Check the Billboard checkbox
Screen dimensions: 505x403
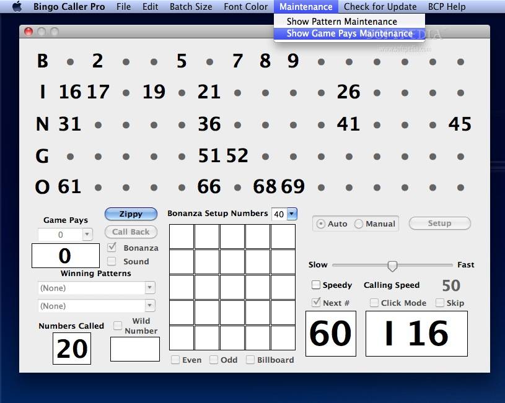pyautogui.click(x=250, y=360)
